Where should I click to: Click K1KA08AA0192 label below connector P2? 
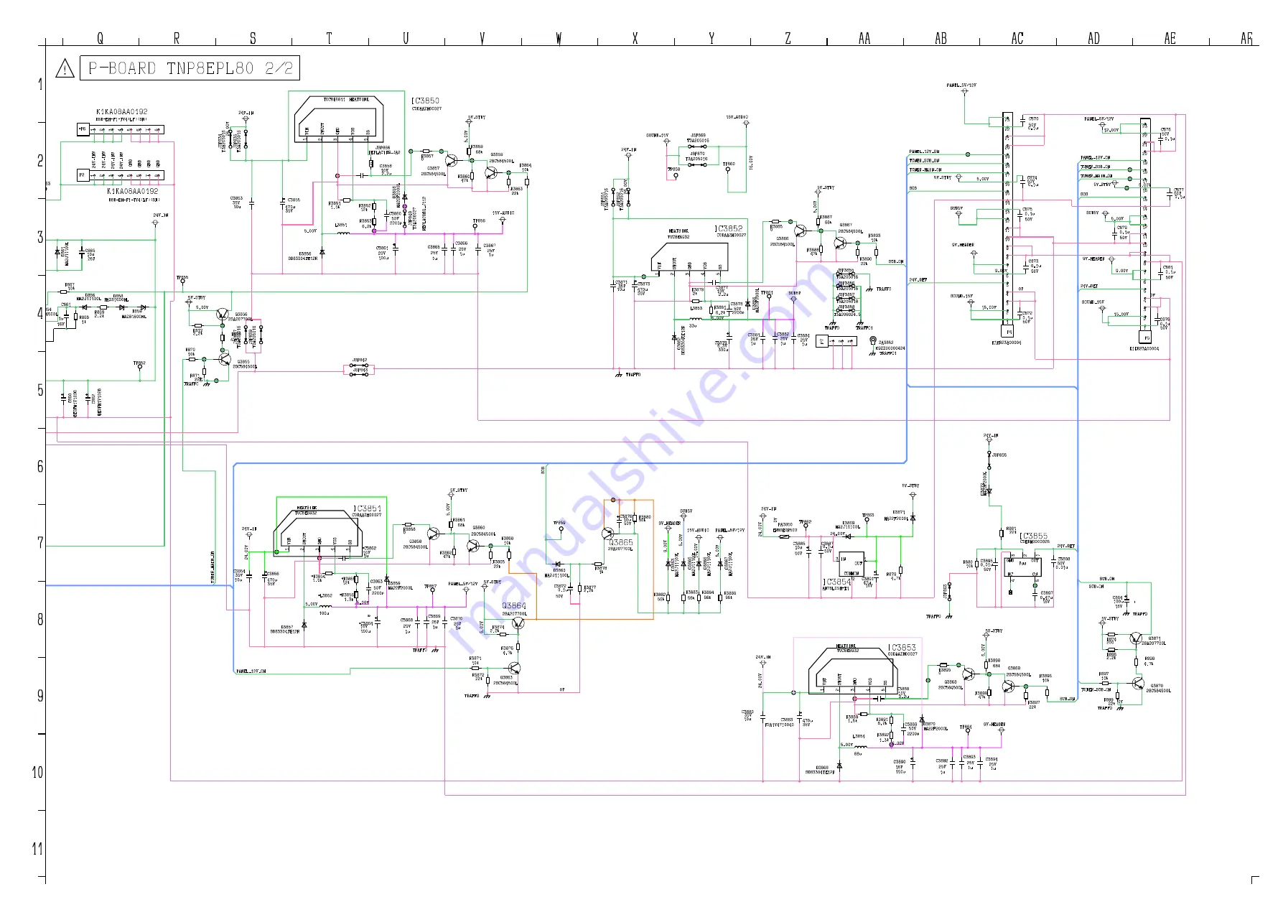point(133,192)
